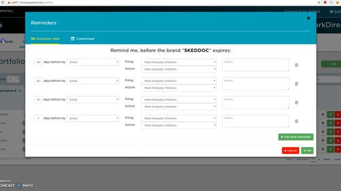
Task: Open Settings gear in top bar
Action: tap(335, 12)
